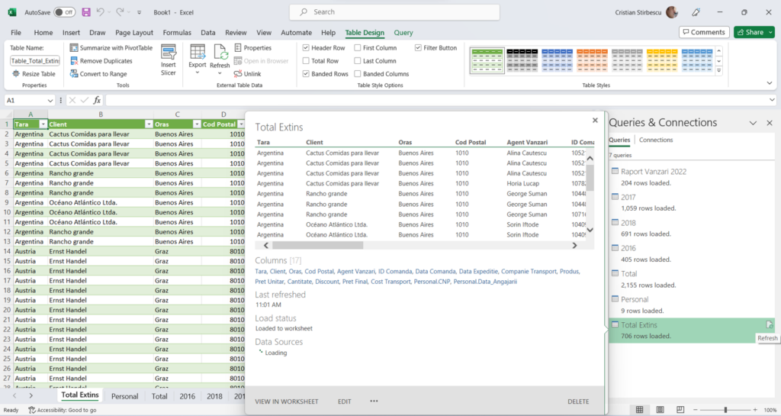Click the pen icon near user avatar
This screenshot has height=416, width=781.
696,12
